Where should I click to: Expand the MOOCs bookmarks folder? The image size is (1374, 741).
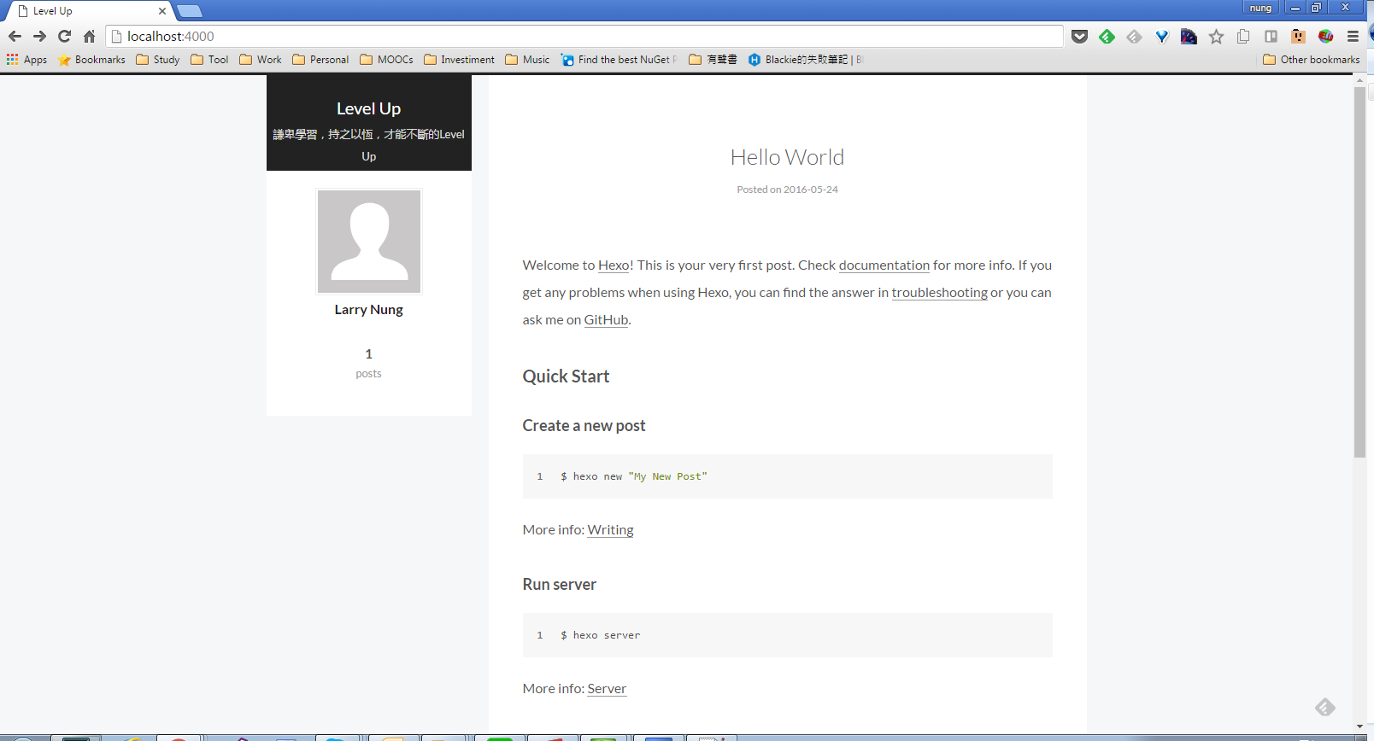386,60
